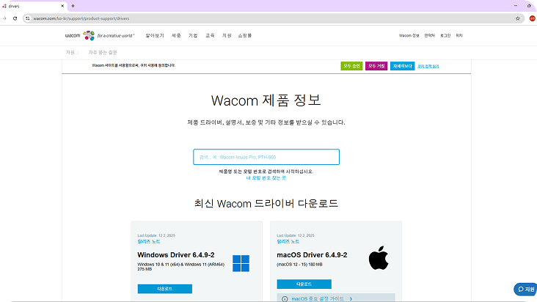Image resolution: width=537 pixels, height=302 pixels.
Task: Reject all cookies with 모두 거절
Action: (376, 66)
